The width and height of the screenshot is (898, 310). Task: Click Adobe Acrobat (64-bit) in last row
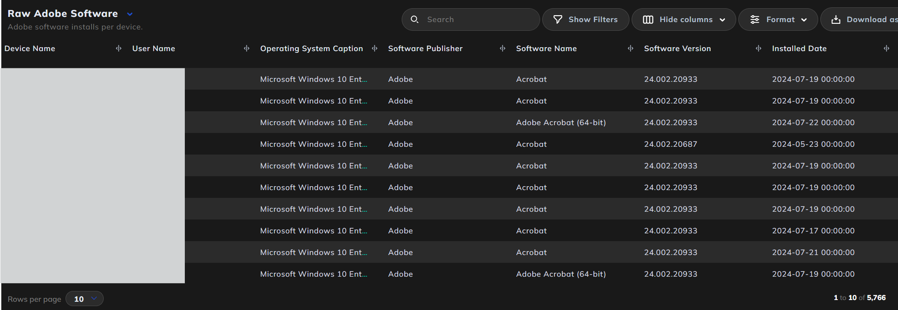tap(561, 274)
